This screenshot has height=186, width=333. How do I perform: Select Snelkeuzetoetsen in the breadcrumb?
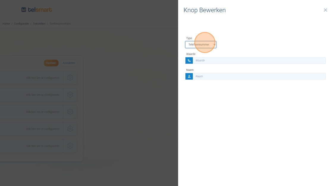coord(60,24)
